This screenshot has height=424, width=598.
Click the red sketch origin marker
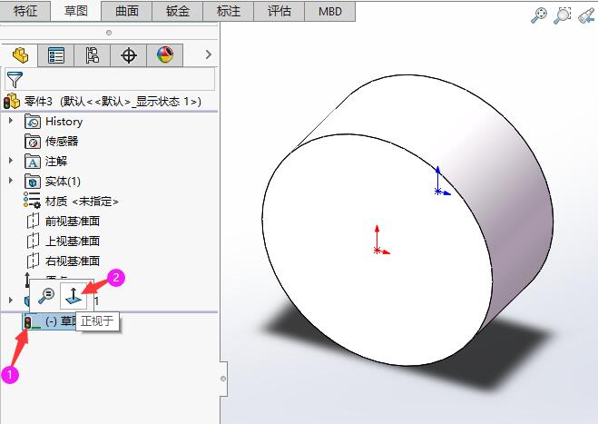click(377, 251)
